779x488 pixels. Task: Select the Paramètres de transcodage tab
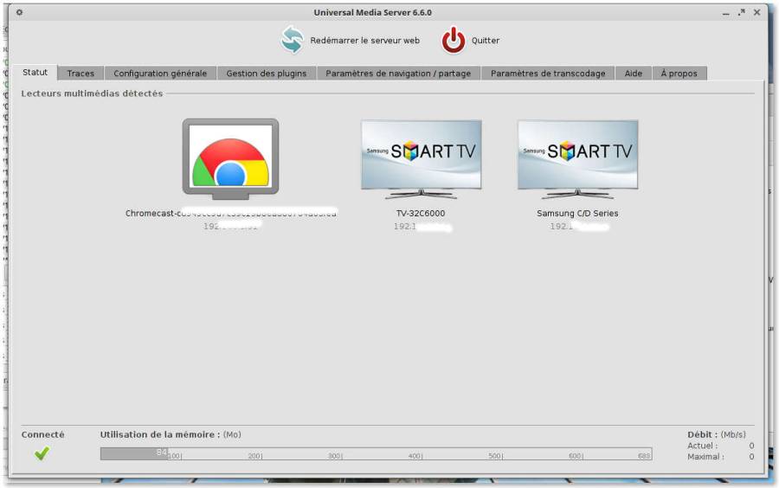tap(548, 74)
